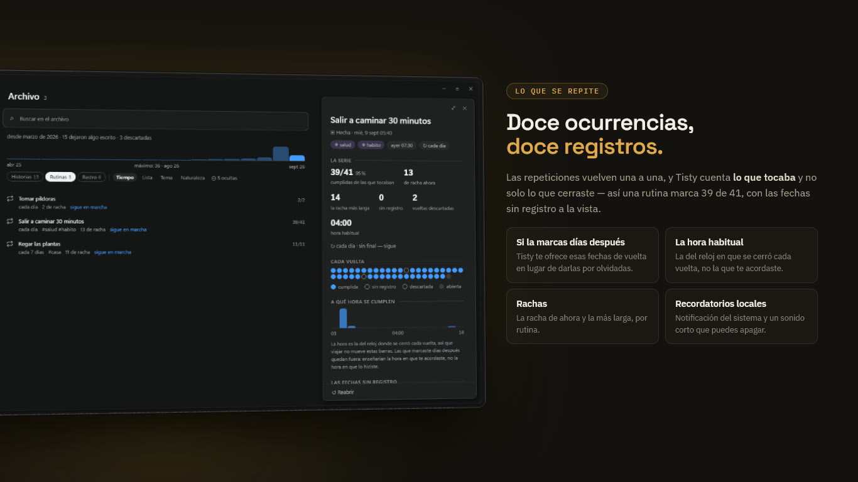
Task: Switch to the Naturaleza view
Action: coord(193,178)
